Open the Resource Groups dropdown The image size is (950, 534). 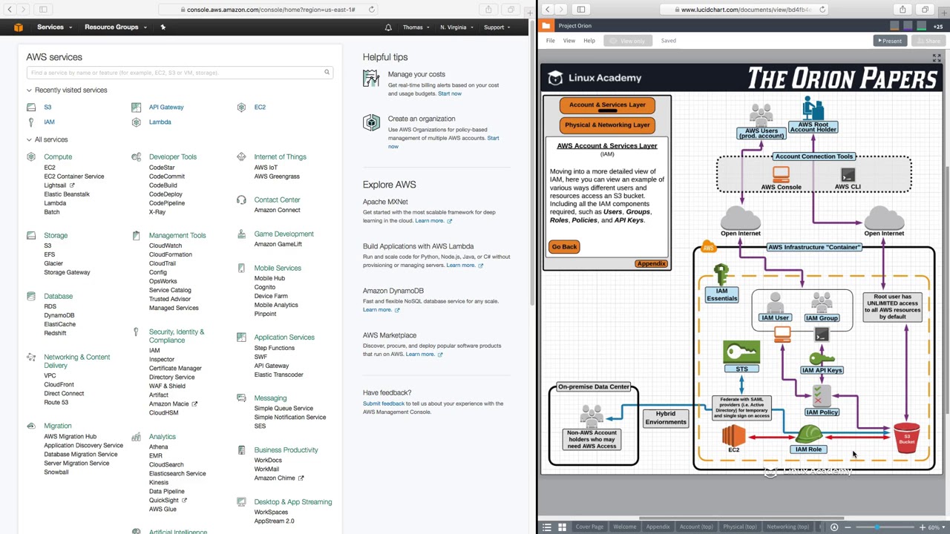pyautogui.click(x=115, y=27)
